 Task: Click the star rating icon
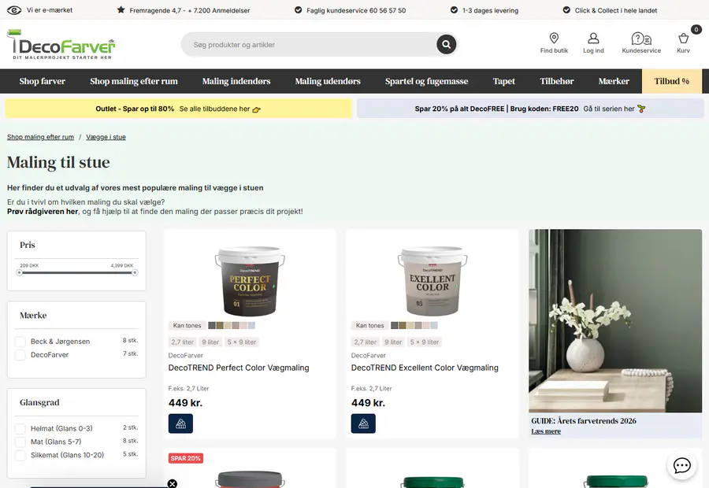pyautogui.click(x=121, y=9)
